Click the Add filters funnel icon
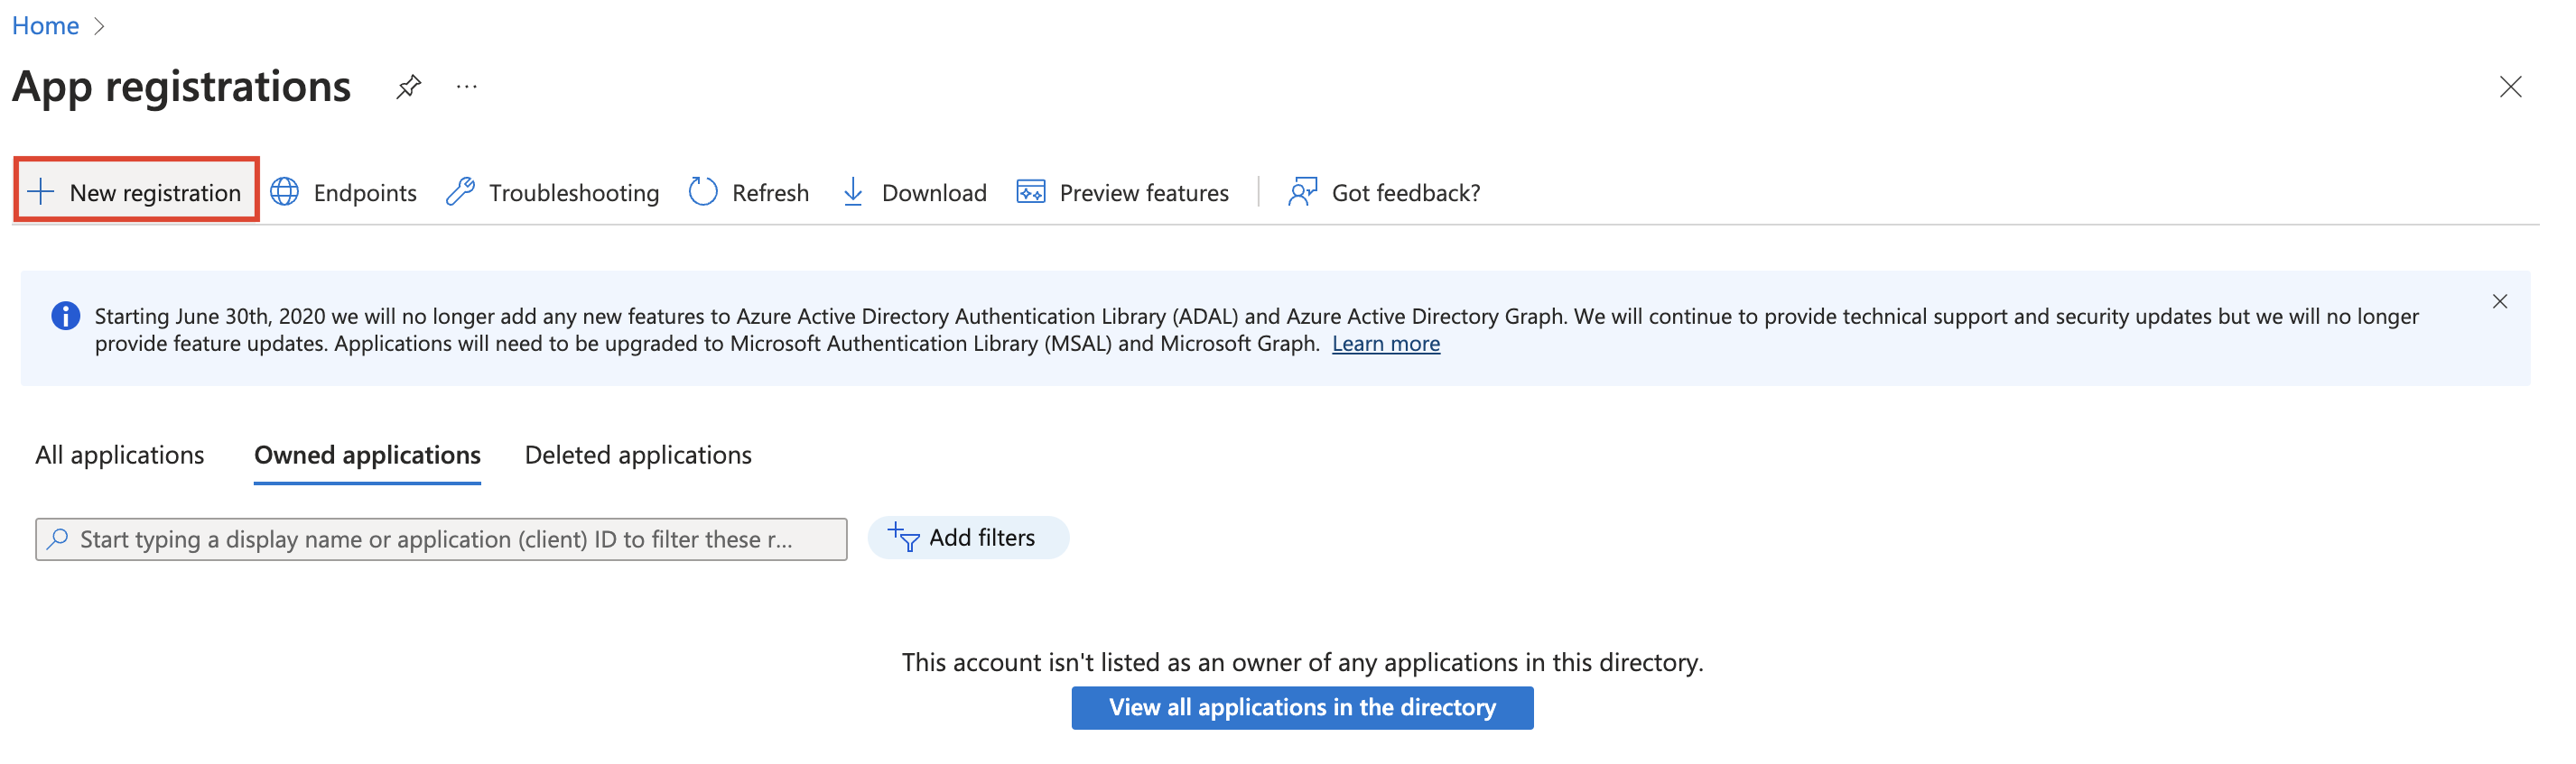Screen dimensions: 2576x764 pyautogui.click(x=903, y=538)
